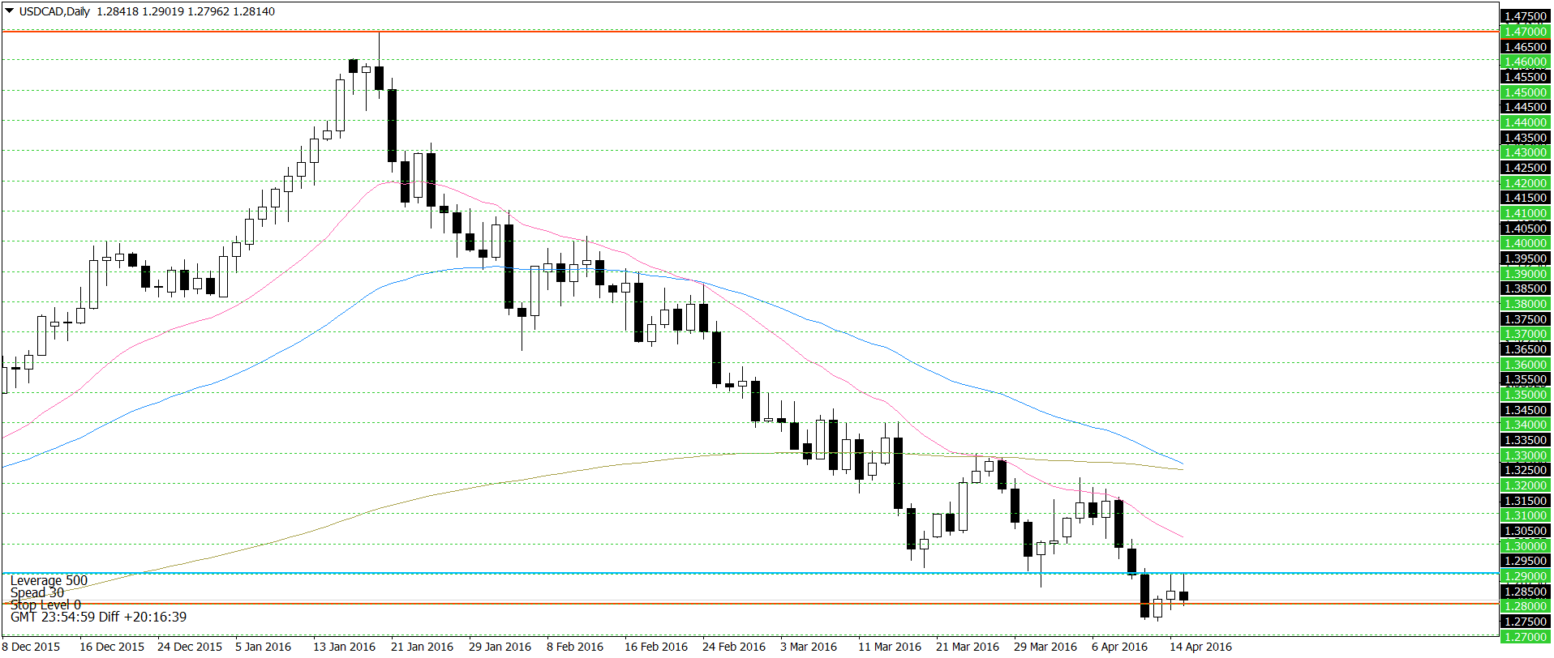Click the 16 Dec 2015 date label
This screenshot has width=1554, height=658.
click(112, 647)
